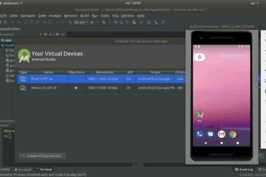
Task: Click the Play Store column header
Action: pyautogui.click(x=77, y=72)
